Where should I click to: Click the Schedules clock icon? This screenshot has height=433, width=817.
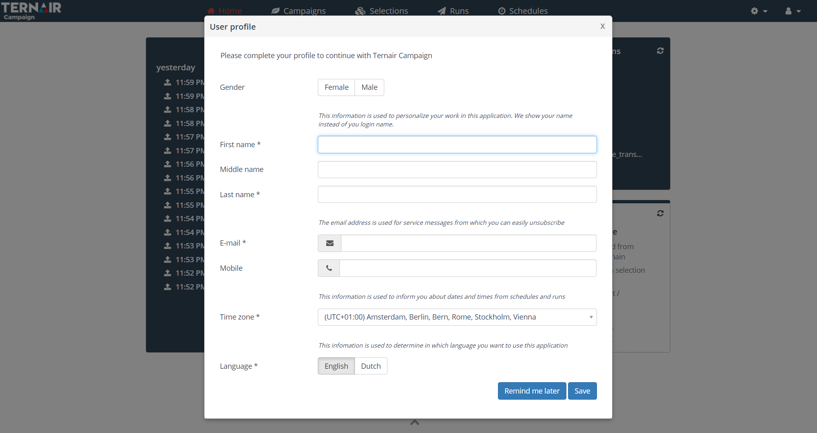coord(502,11)
